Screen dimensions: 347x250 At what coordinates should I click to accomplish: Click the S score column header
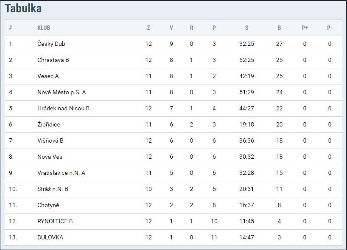(247, 28)
